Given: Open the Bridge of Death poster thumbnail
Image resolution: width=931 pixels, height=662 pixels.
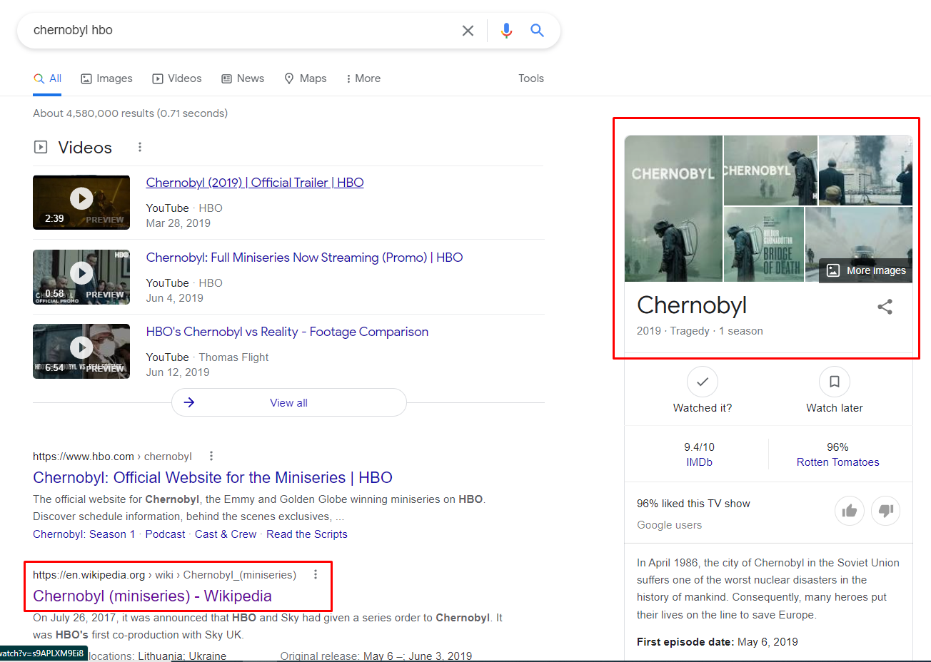Looking at the screenshot, I should [764, 244].
